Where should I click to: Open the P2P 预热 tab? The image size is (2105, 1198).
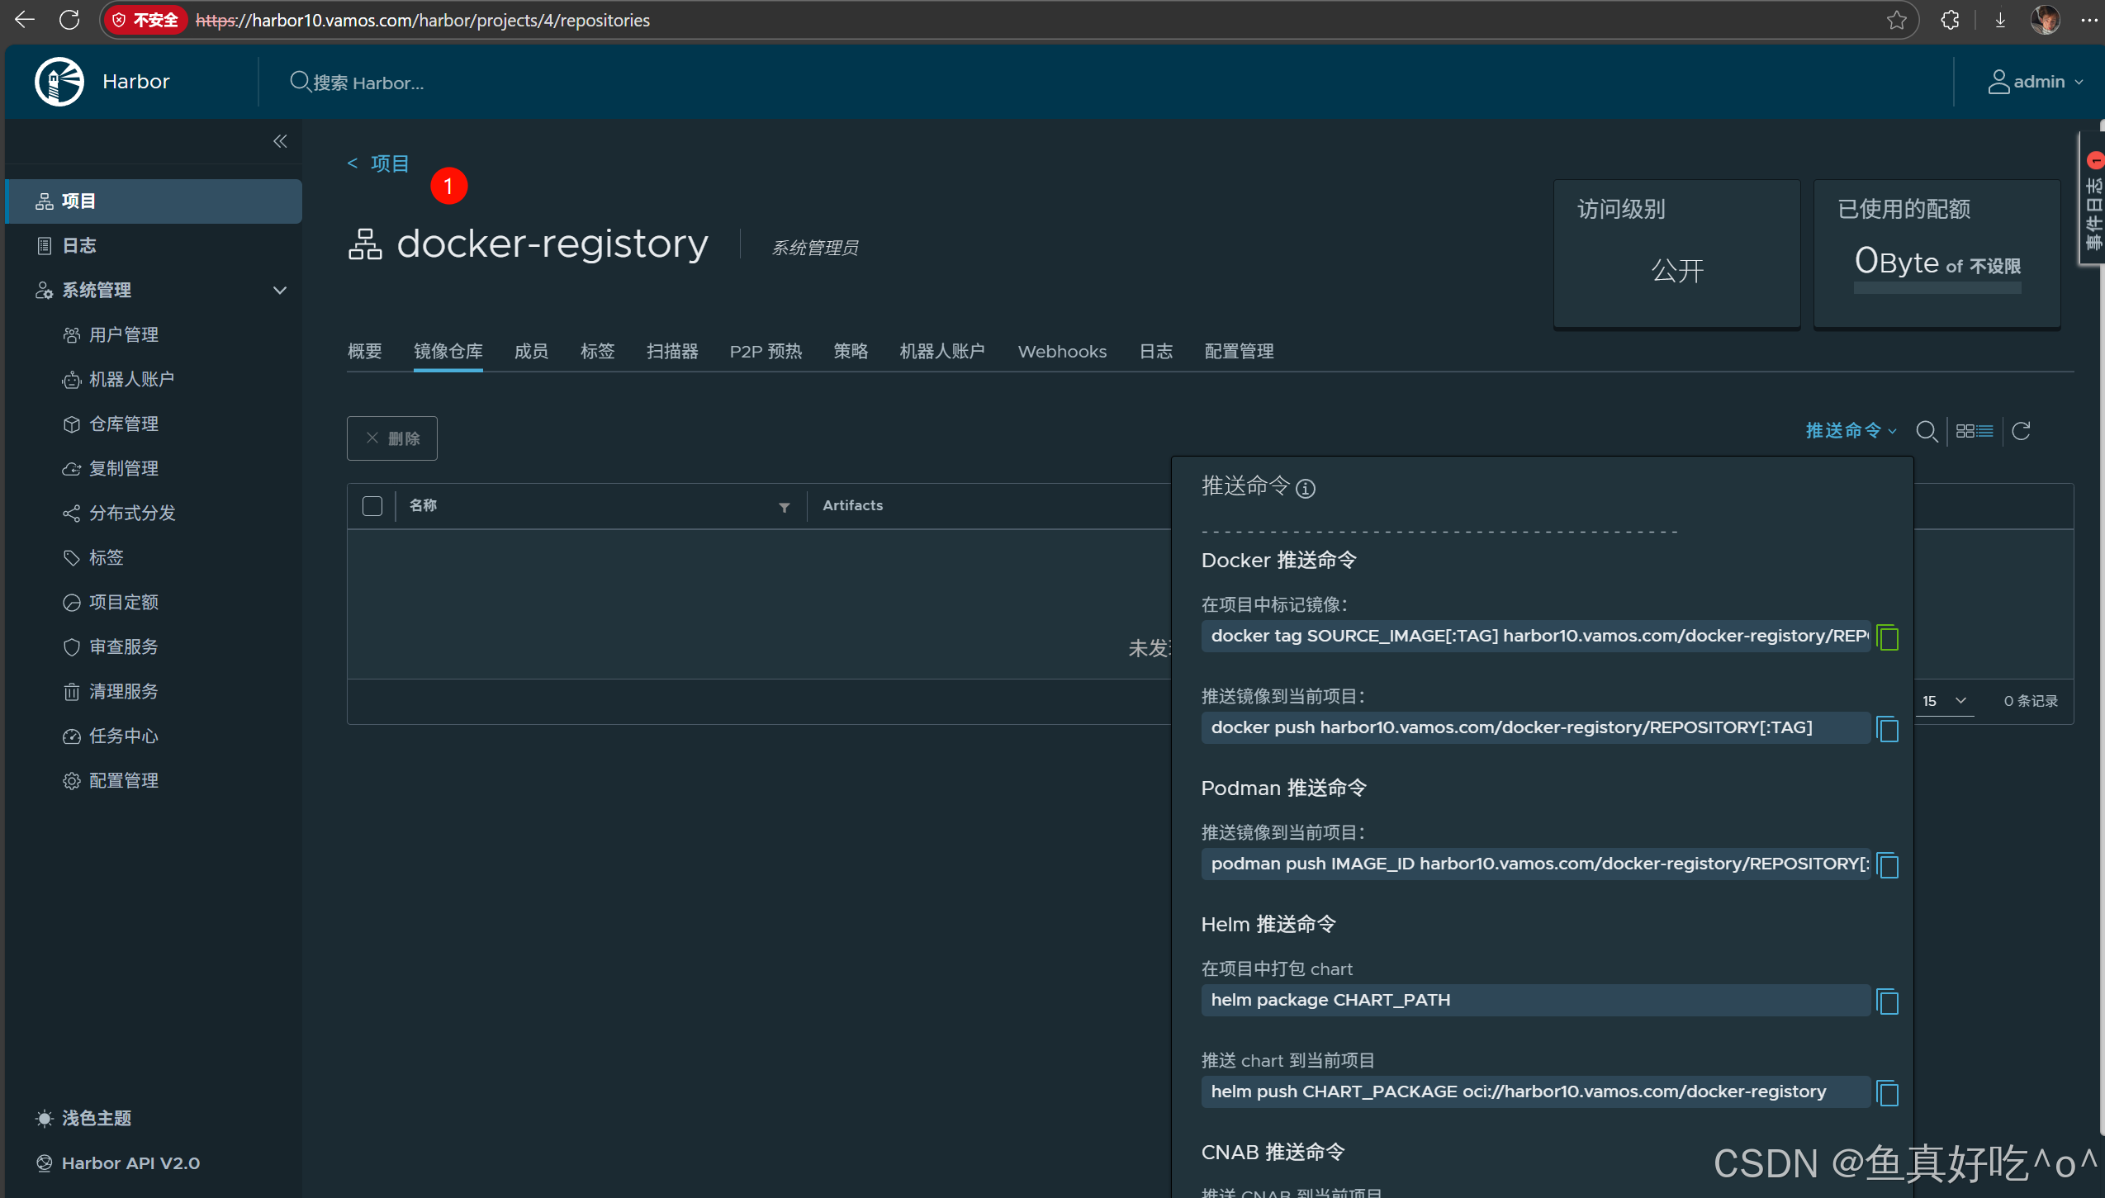(766, 352)
